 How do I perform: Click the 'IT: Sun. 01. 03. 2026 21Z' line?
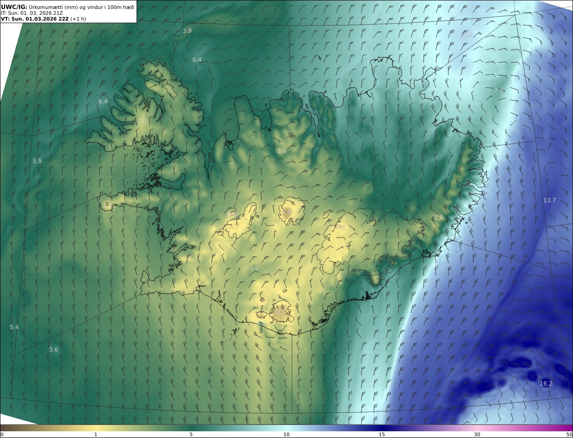[x=32, y=13]
